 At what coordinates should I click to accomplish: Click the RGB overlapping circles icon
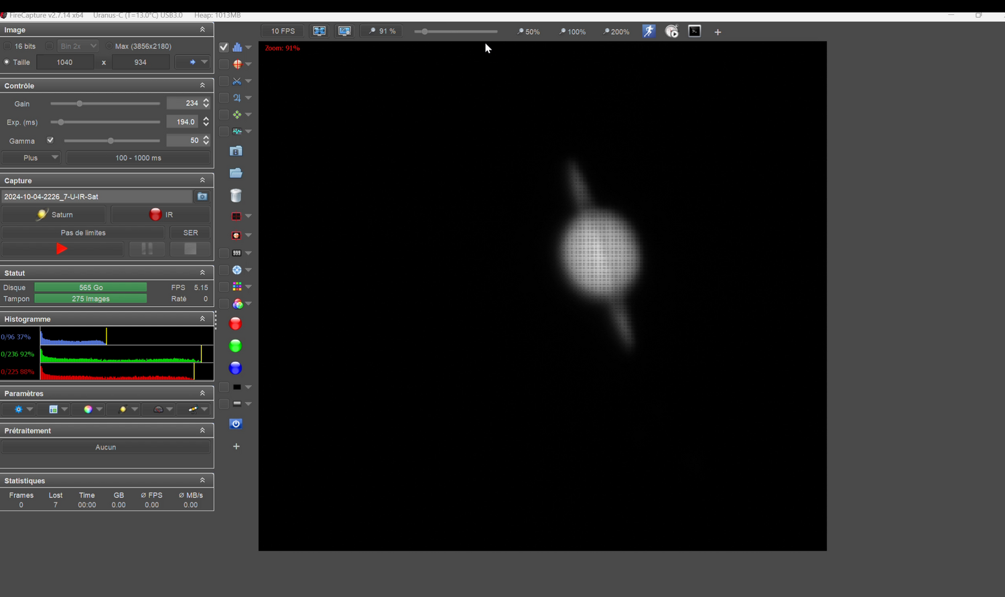(237, 304)
